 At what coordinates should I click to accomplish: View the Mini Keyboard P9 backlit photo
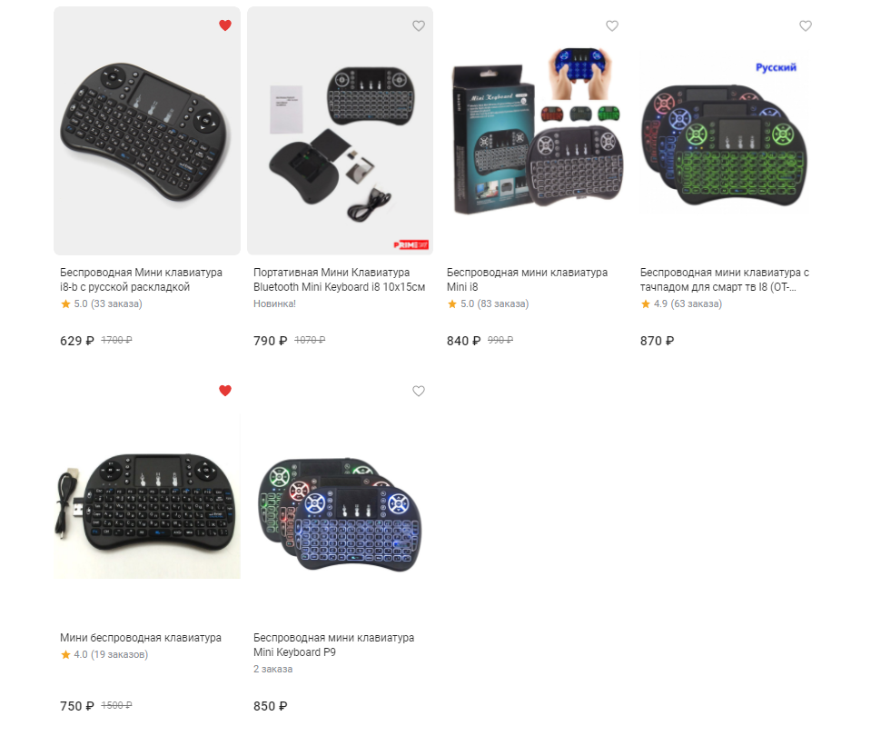coord(340,496)
